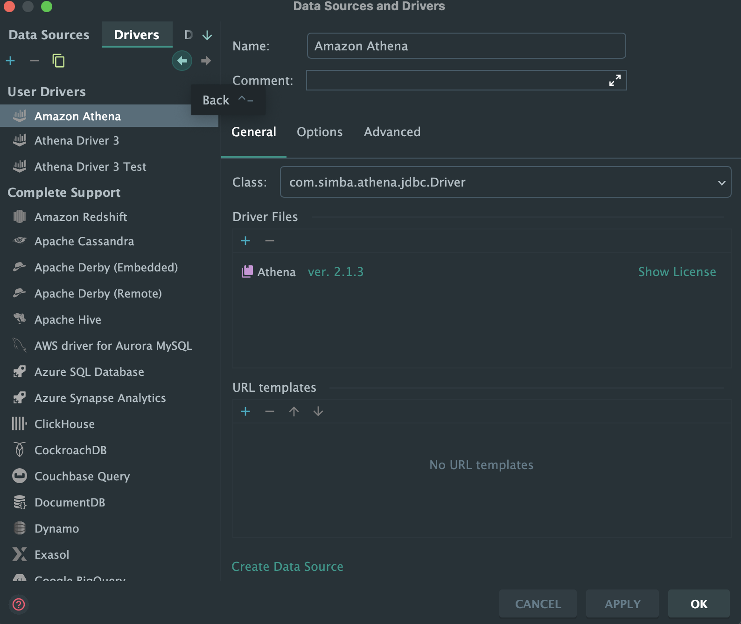Viewport: 741px width, 624px height.
Task: Click the Athena driver file name
Action: (277, 272)
